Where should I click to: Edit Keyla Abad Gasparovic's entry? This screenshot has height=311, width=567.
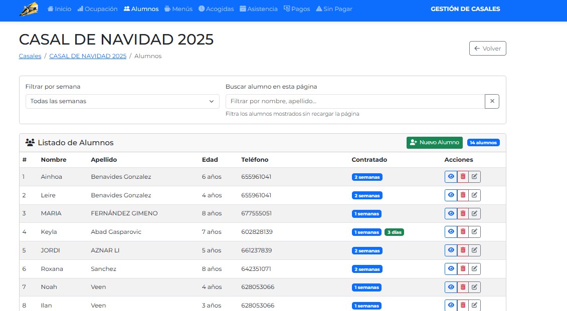474,232
